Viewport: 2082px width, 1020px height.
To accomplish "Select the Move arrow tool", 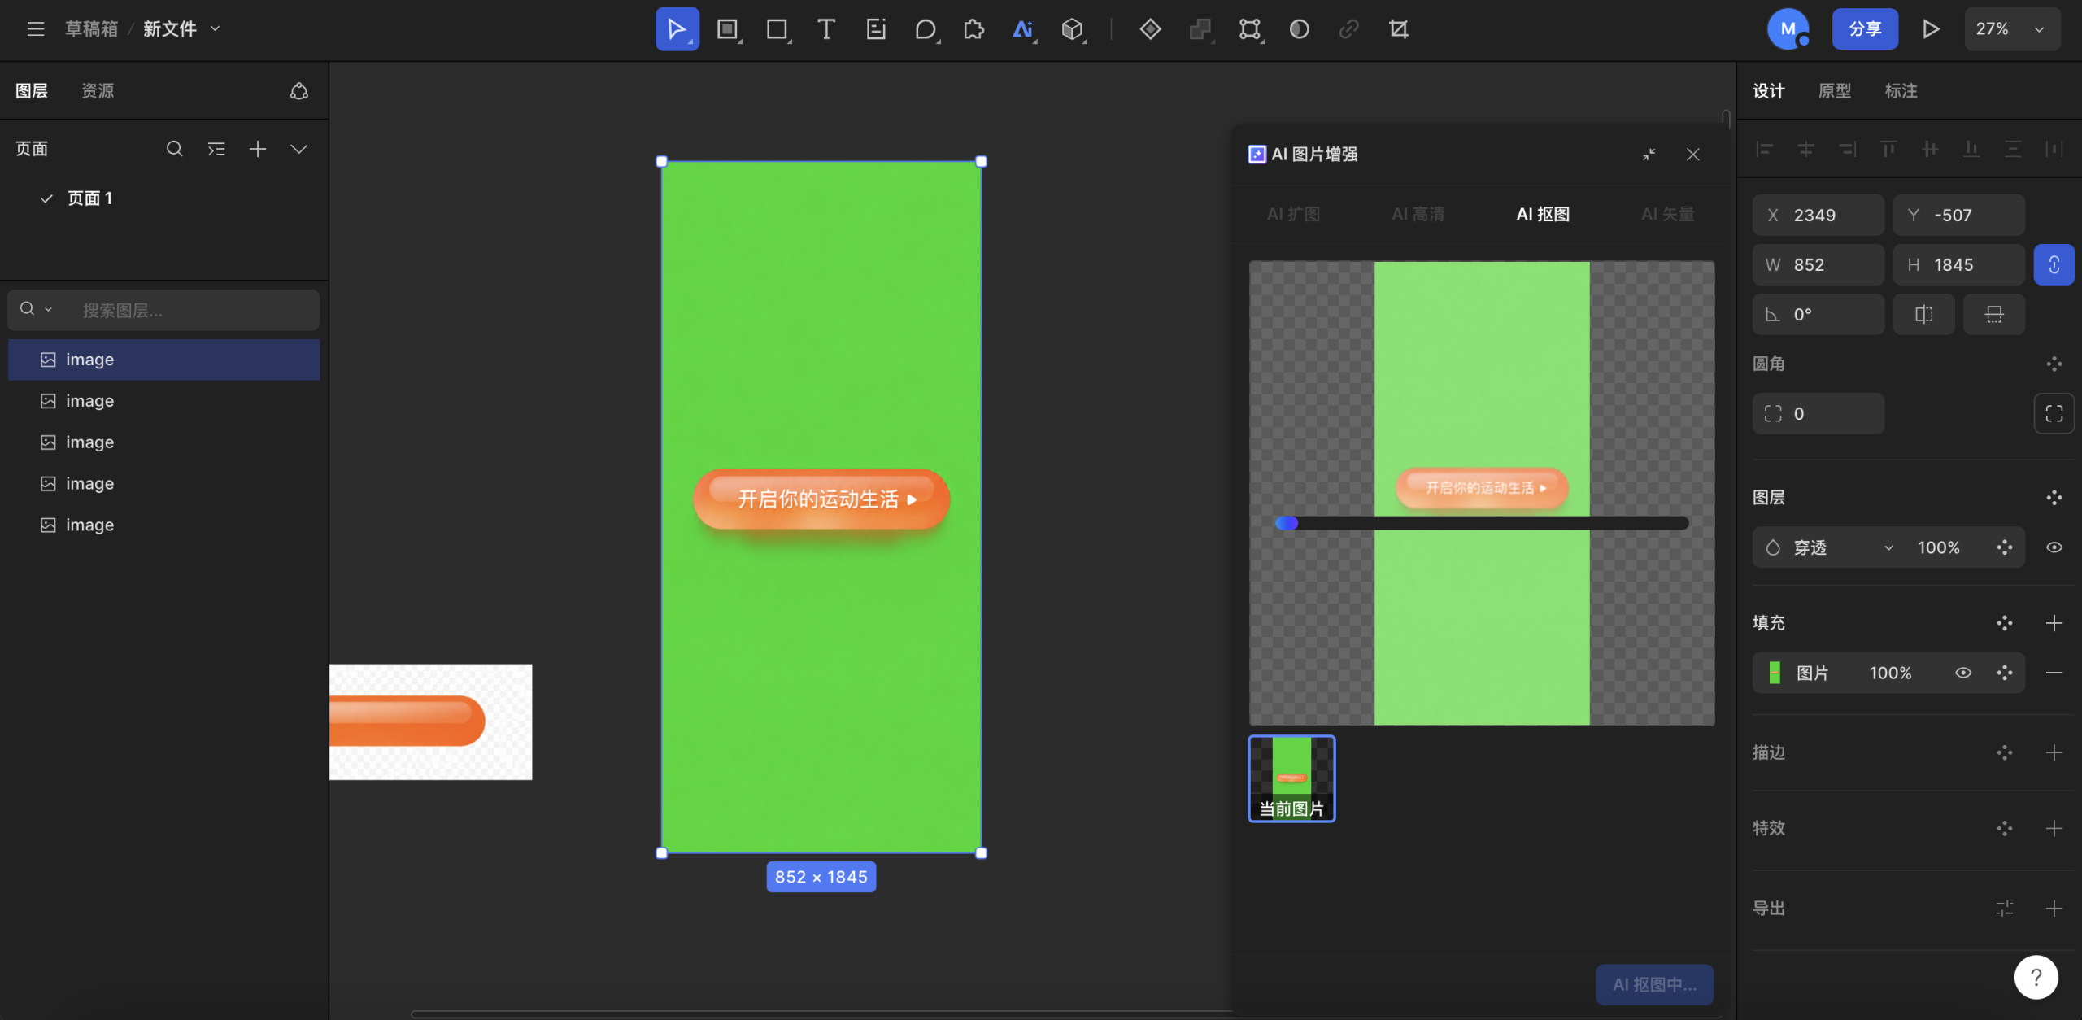I will pyautogui.click(x=677, y=29).
